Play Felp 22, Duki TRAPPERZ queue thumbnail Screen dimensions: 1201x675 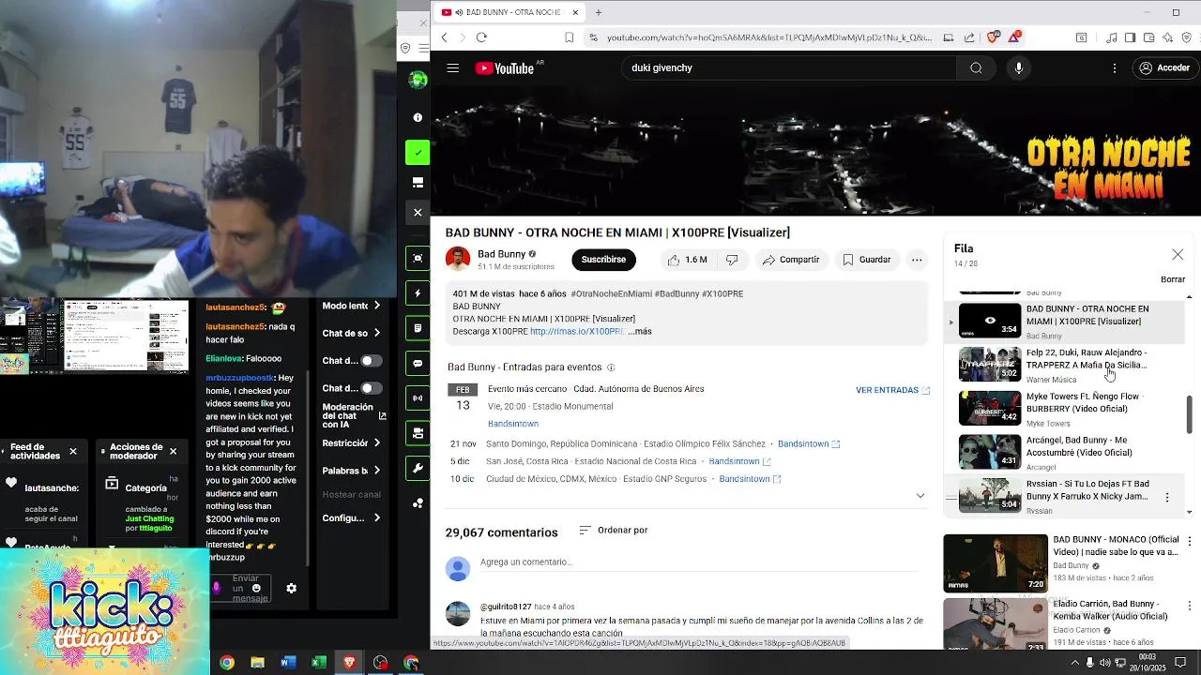click(x=989, y=364)
